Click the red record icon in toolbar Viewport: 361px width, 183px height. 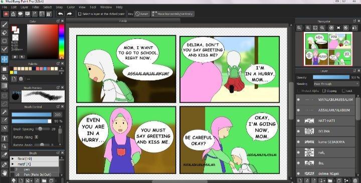coord(6,14)
